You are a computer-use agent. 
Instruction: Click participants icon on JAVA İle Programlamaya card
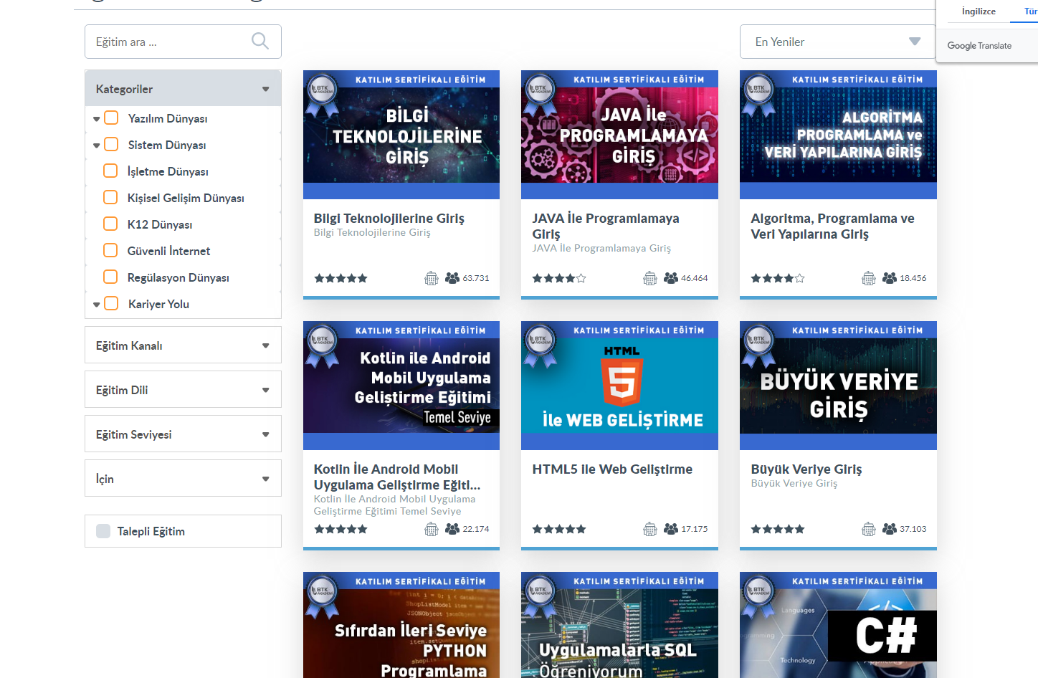click(670, 278)
